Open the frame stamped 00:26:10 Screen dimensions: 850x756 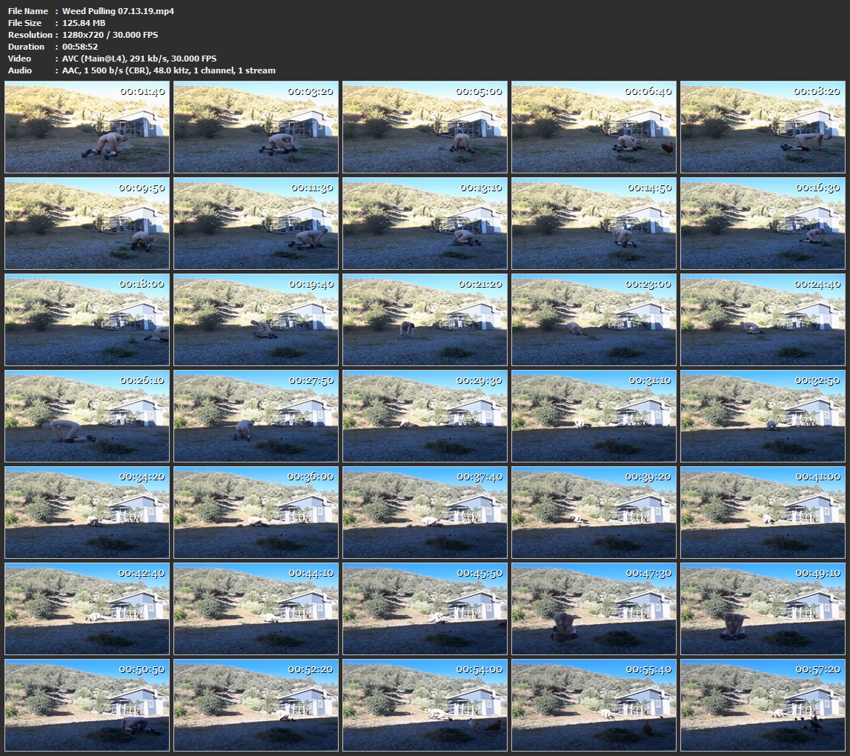87,416
